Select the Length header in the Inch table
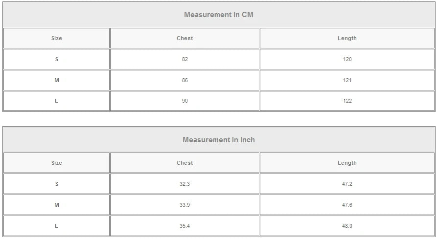Image resolution: width=436 pixels, height=240 pixels. (x=347, y=163)
